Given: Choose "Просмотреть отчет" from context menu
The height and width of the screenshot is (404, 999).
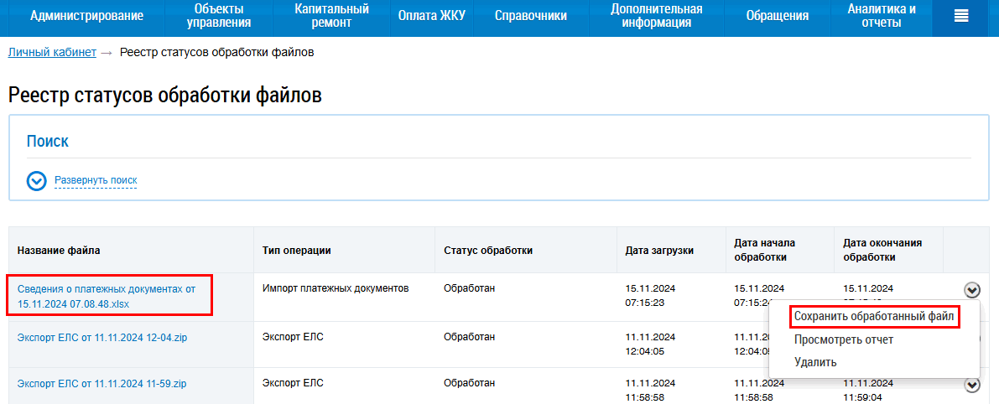Looking at the screenshot, I should 844,339.
